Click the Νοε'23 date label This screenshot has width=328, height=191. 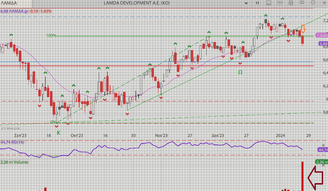click(161, 136)
